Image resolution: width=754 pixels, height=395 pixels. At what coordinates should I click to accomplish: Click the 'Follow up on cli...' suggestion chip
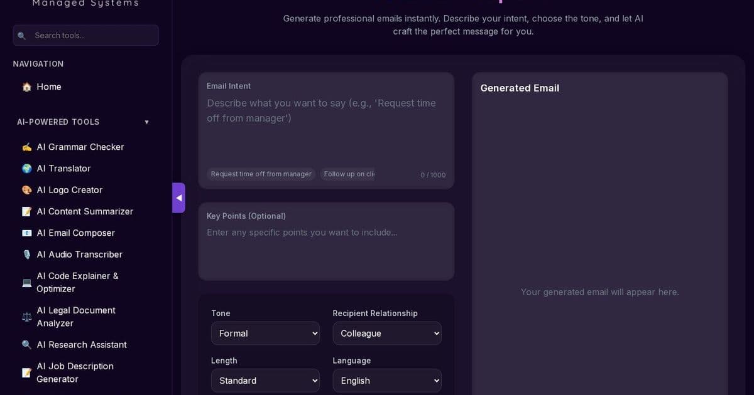pyautogui.click(x=348, y=174)
